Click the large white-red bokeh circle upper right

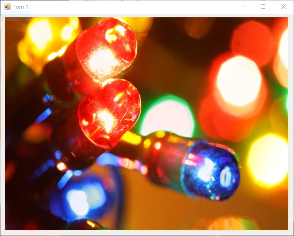239,82
